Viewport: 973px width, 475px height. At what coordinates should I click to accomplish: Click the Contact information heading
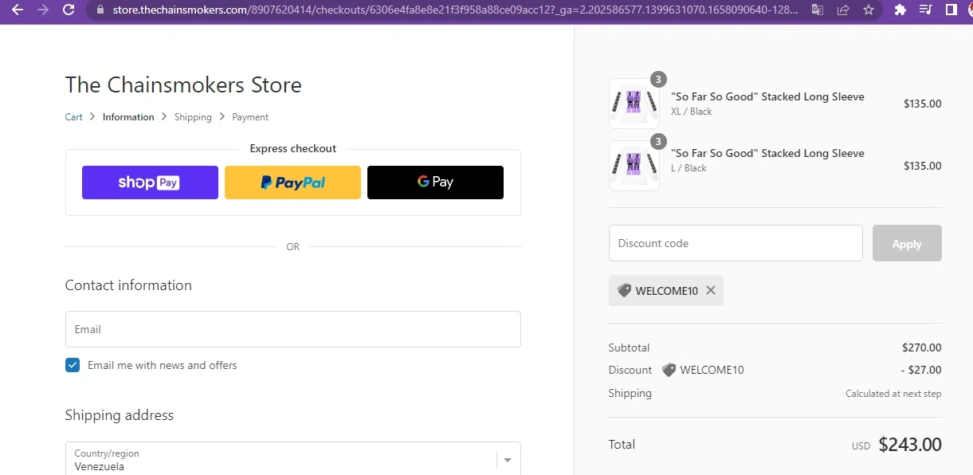(128, 285)
